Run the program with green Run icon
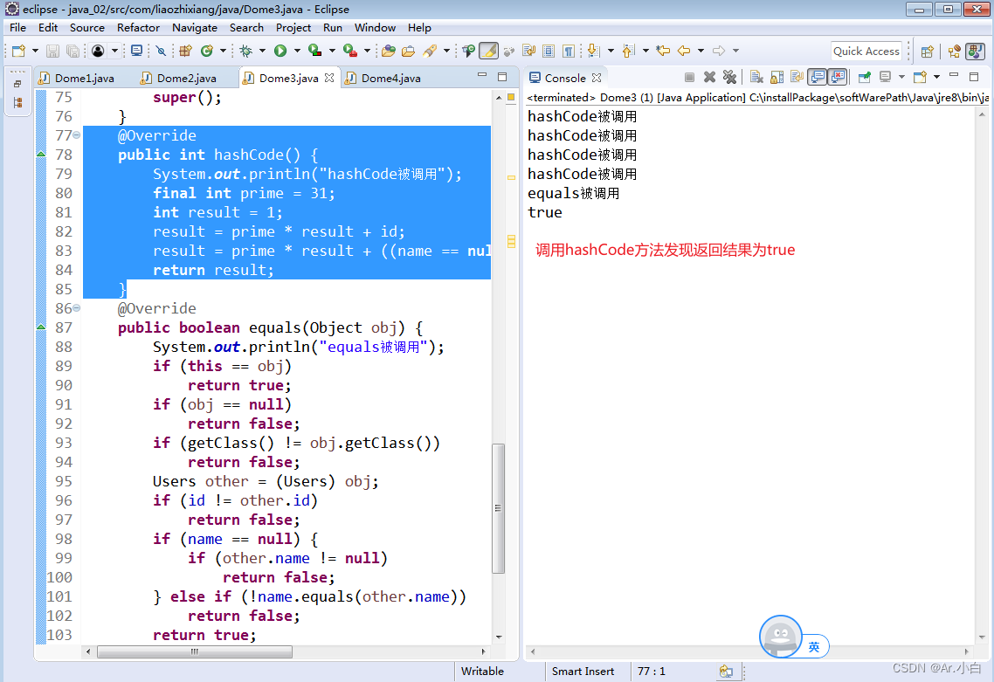This screenshot has height=682, width=994. click(x=280, y=51)
